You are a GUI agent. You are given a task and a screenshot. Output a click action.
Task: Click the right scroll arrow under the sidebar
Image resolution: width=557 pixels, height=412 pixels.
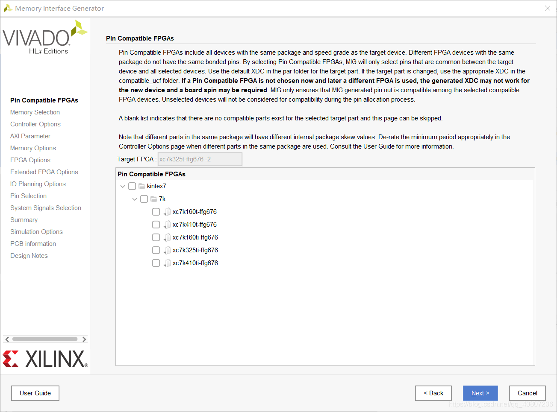(x=84, y=339)
